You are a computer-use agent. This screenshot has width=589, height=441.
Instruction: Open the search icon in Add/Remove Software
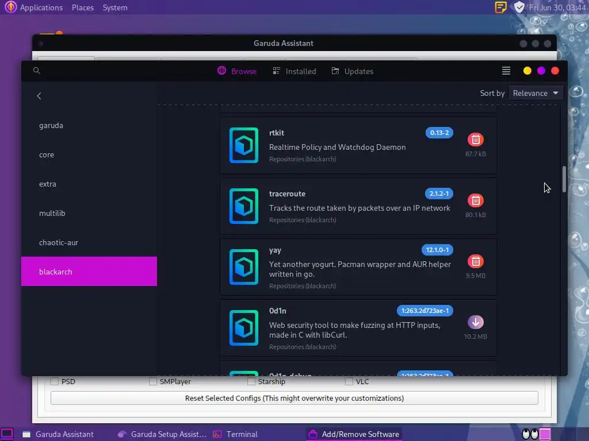tap(36, 71)
